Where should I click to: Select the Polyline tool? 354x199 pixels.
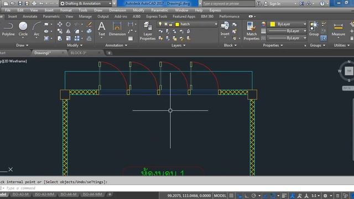pyautogui.click(x=8, y=29)
